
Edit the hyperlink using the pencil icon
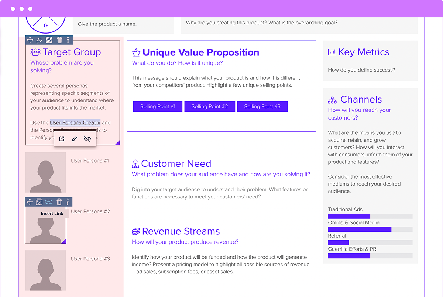[x=75, y=139]
